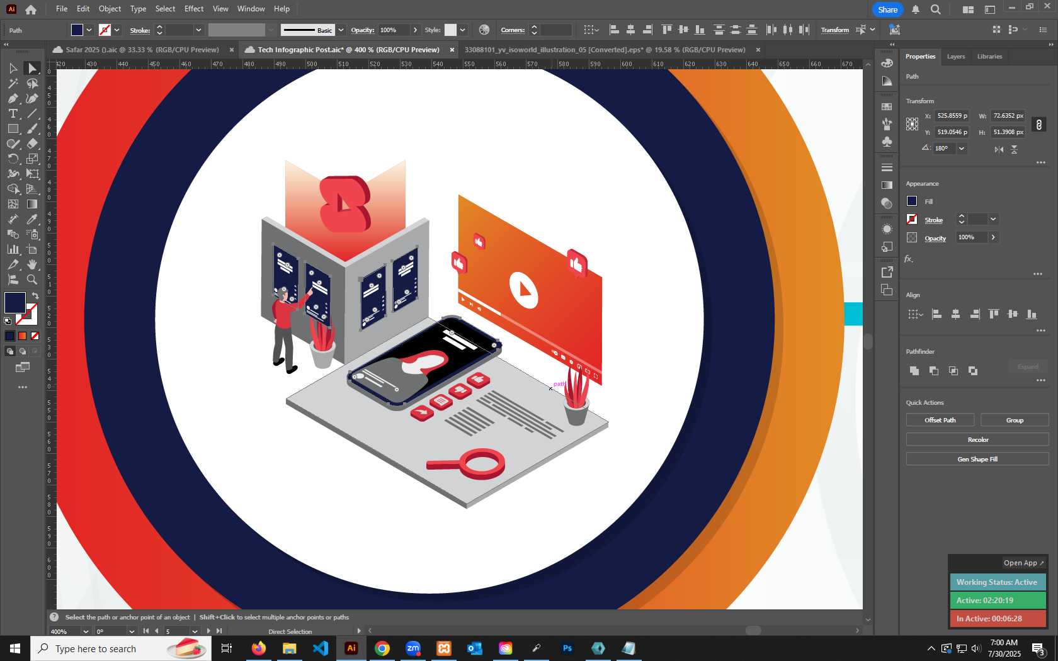
Task: Open the Symbols panel clover icon
Action: pos(887,142)
